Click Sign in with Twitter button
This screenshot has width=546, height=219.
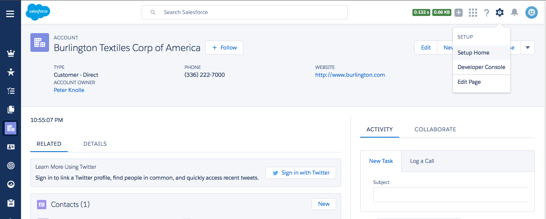point(301,173)
